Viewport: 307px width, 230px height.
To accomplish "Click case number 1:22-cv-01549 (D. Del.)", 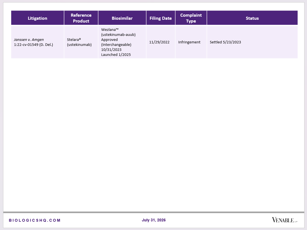I will (x=33, y=44).
